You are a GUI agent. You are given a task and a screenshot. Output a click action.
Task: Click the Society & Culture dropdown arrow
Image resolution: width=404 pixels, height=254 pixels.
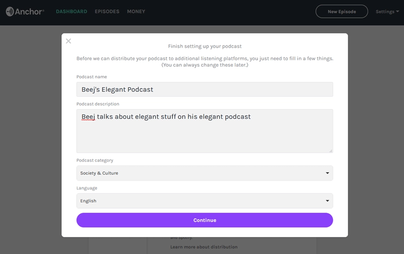click(x=327, y=173)
